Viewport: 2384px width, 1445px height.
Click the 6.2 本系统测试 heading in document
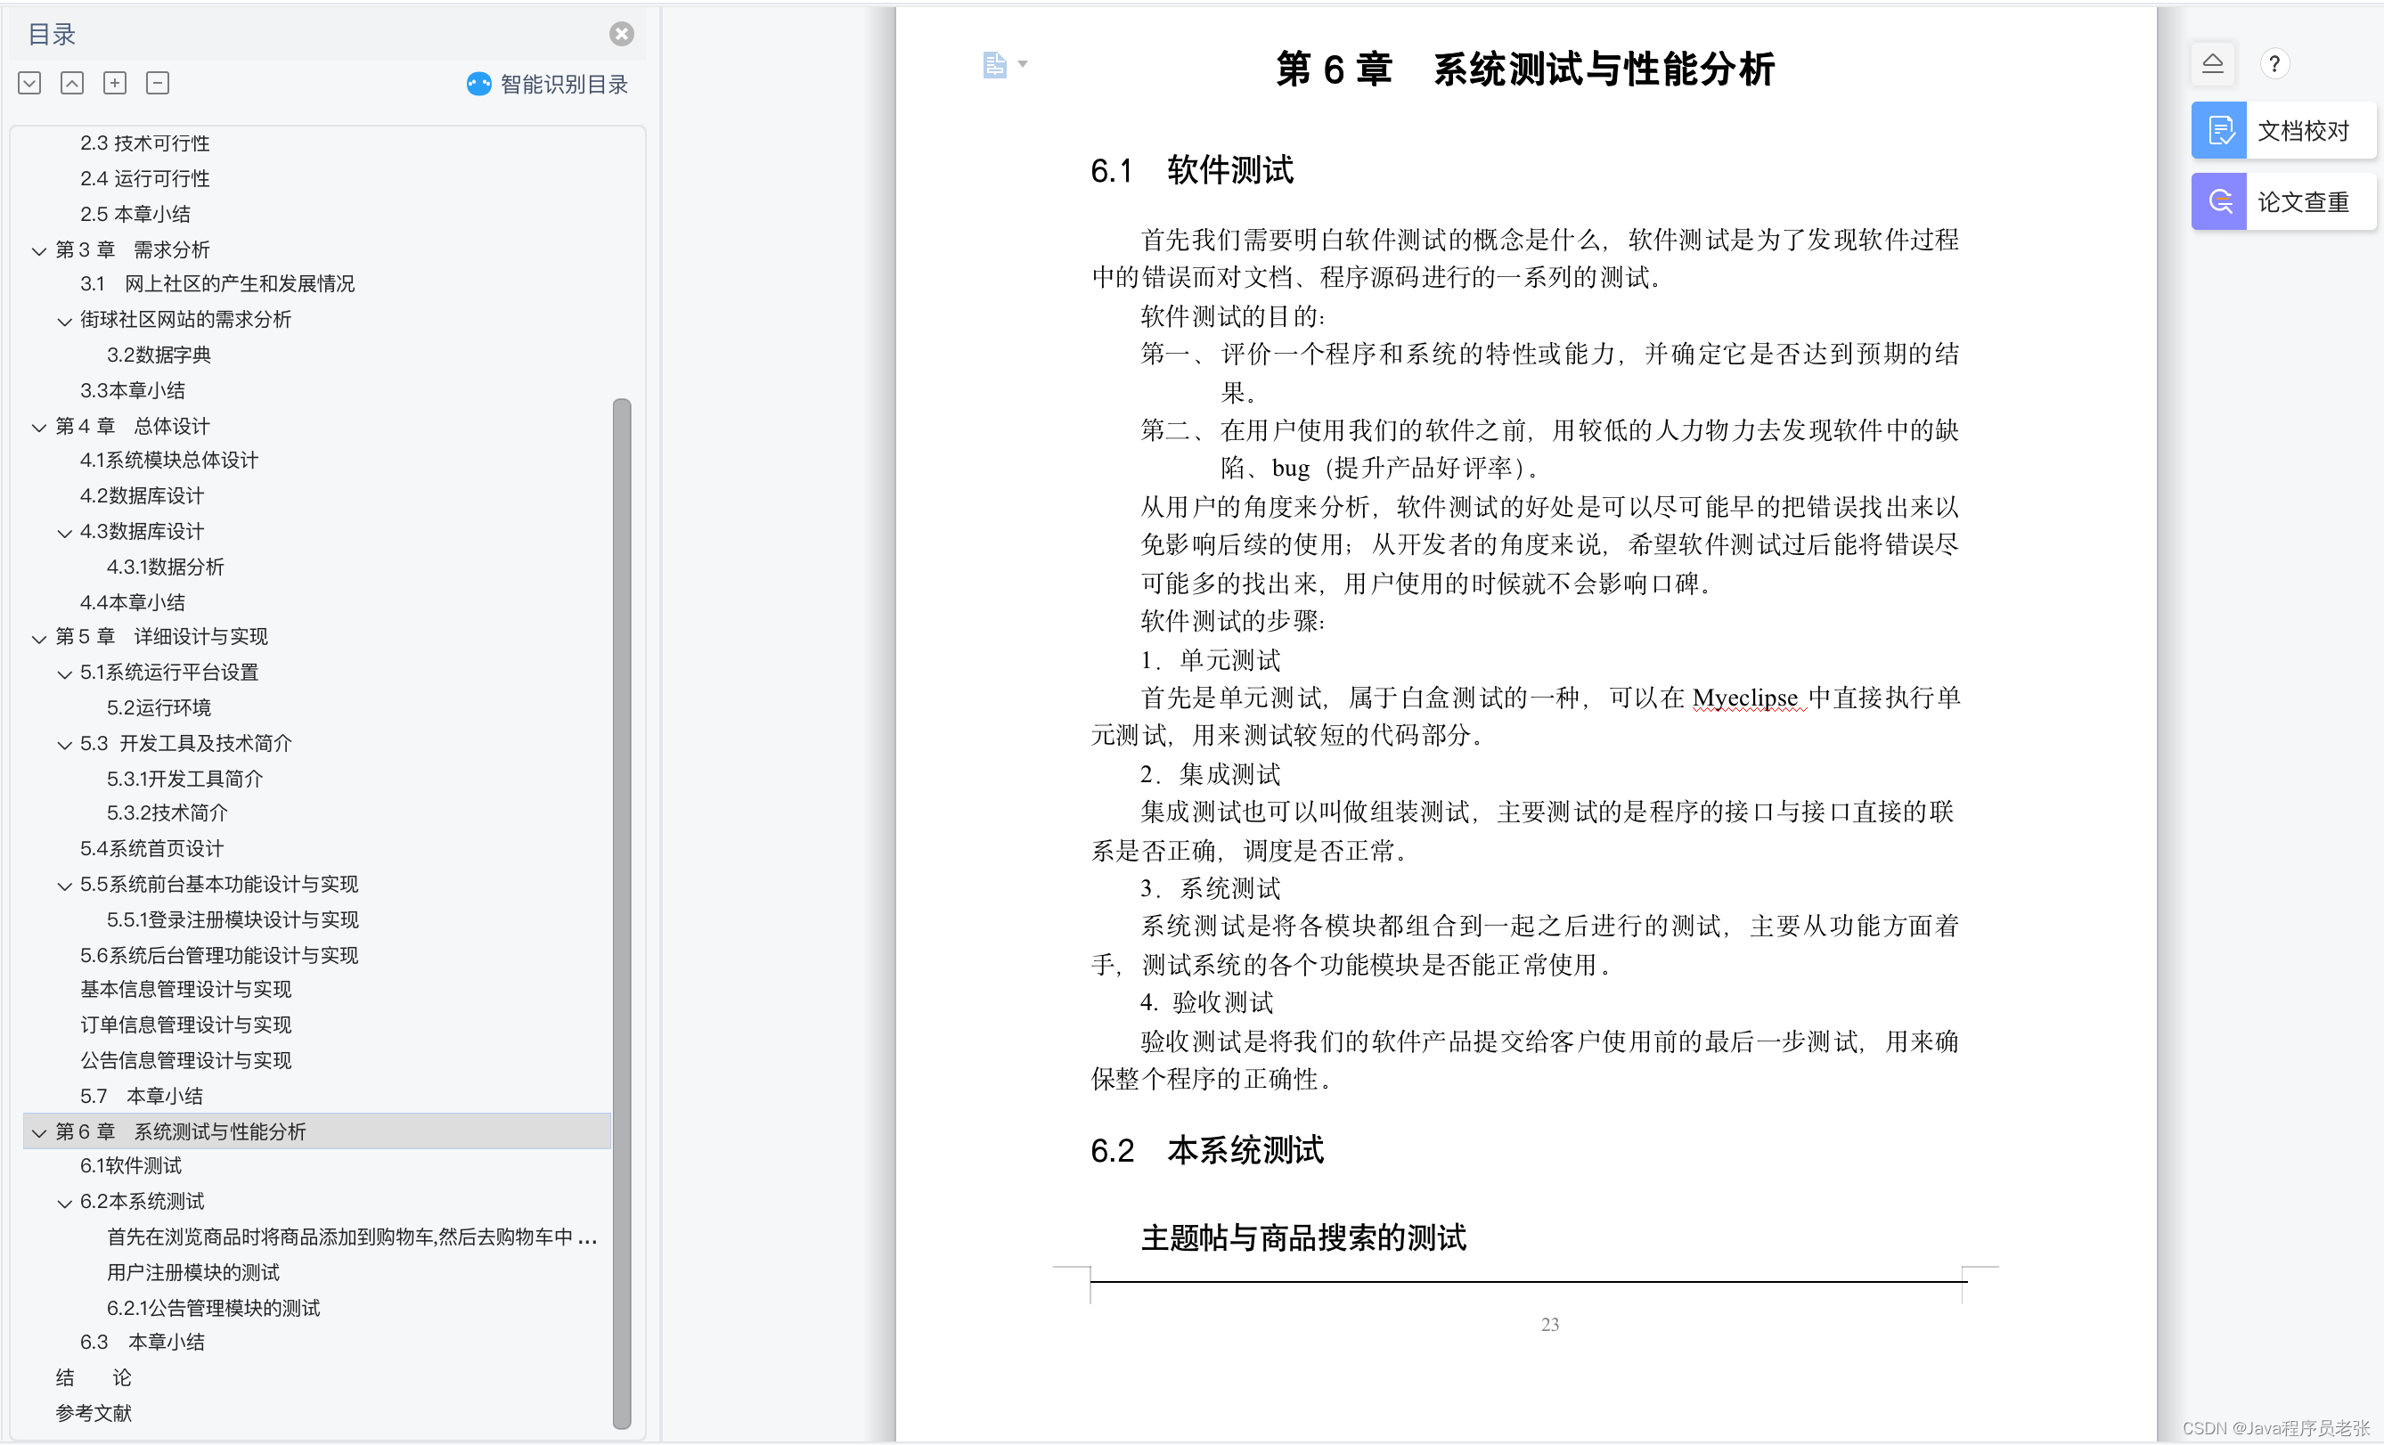coord(1206,1150)
